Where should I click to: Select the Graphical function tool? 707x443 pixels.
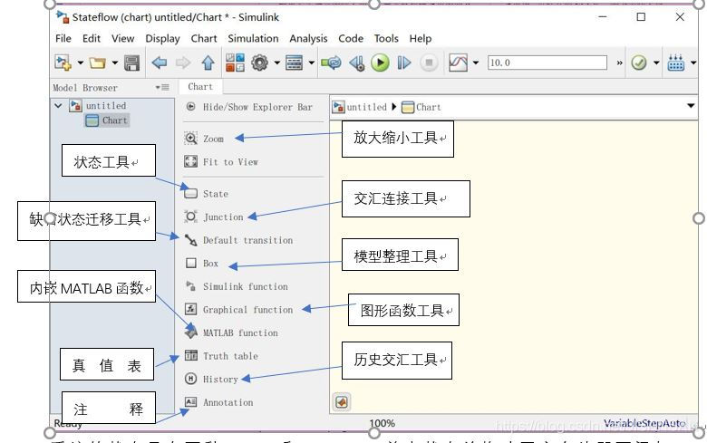click(238, 310)
